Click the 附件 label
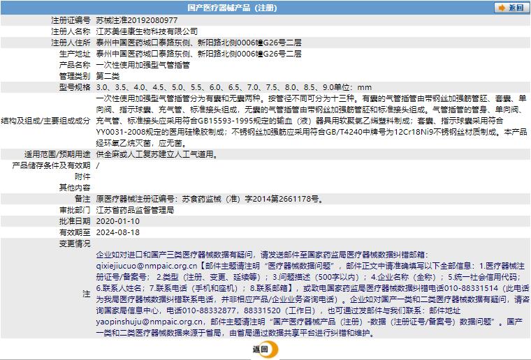This screenshot has width=531, height=360. click(x=82, y=177)
